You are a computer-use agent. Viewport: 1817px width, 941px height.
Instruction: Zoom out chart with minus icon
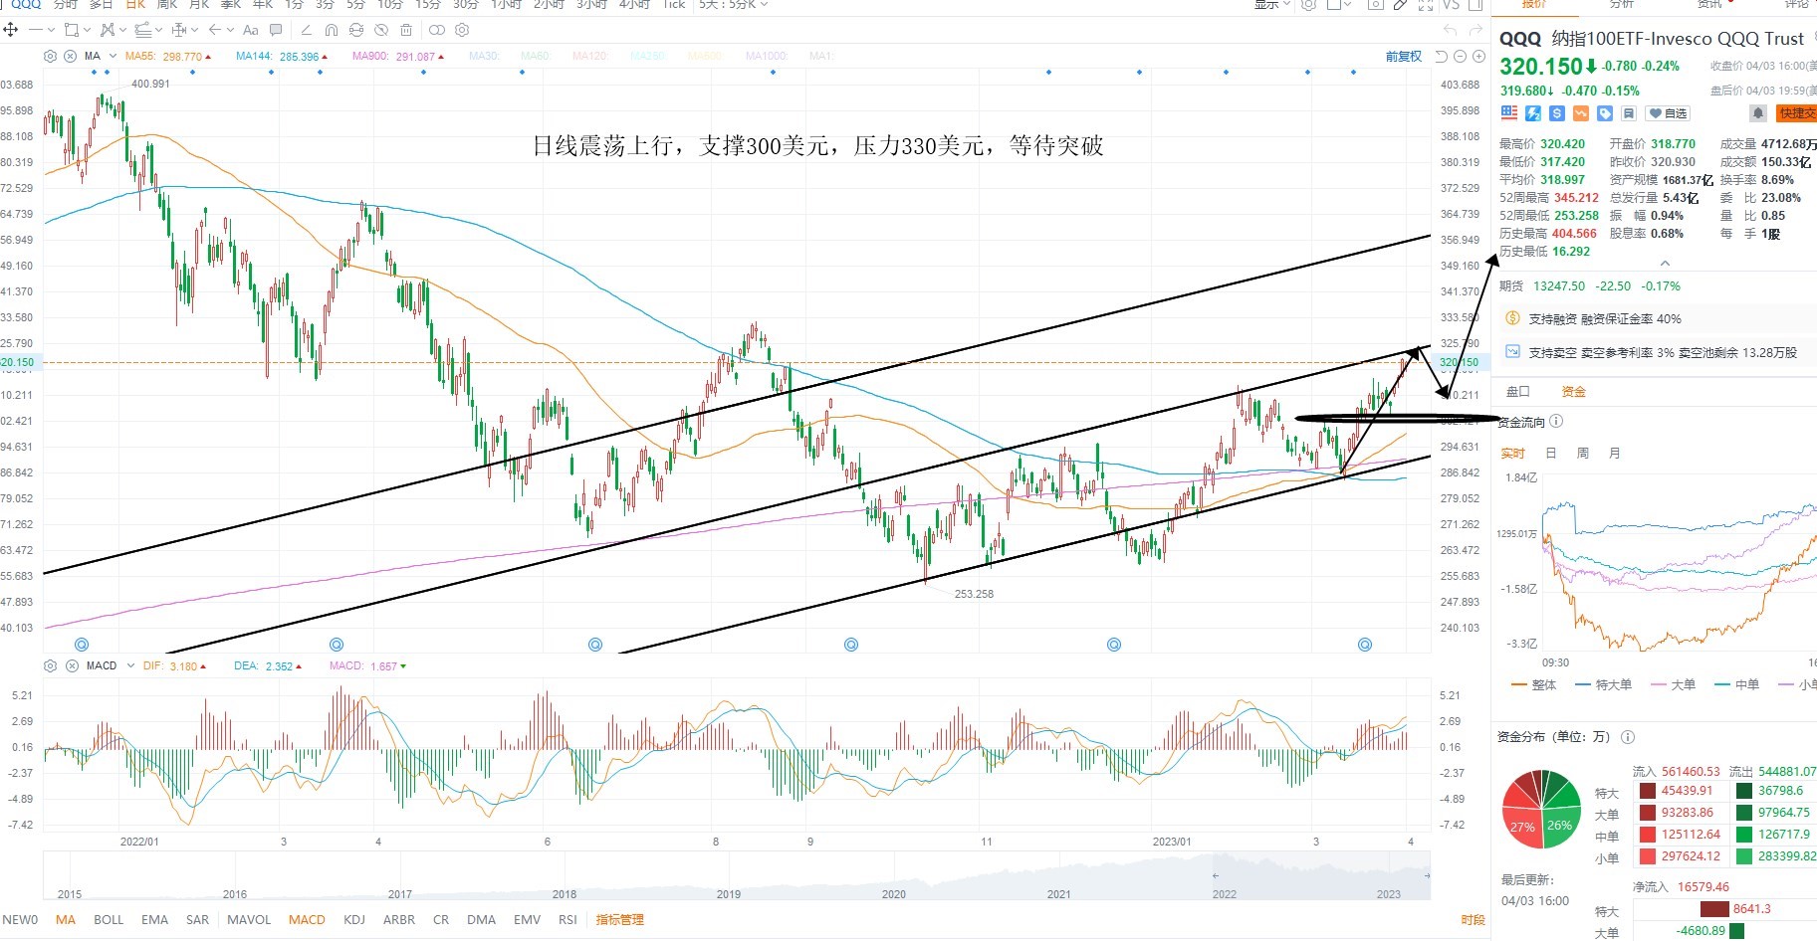pyautogui.click(x=1460, y=57)
